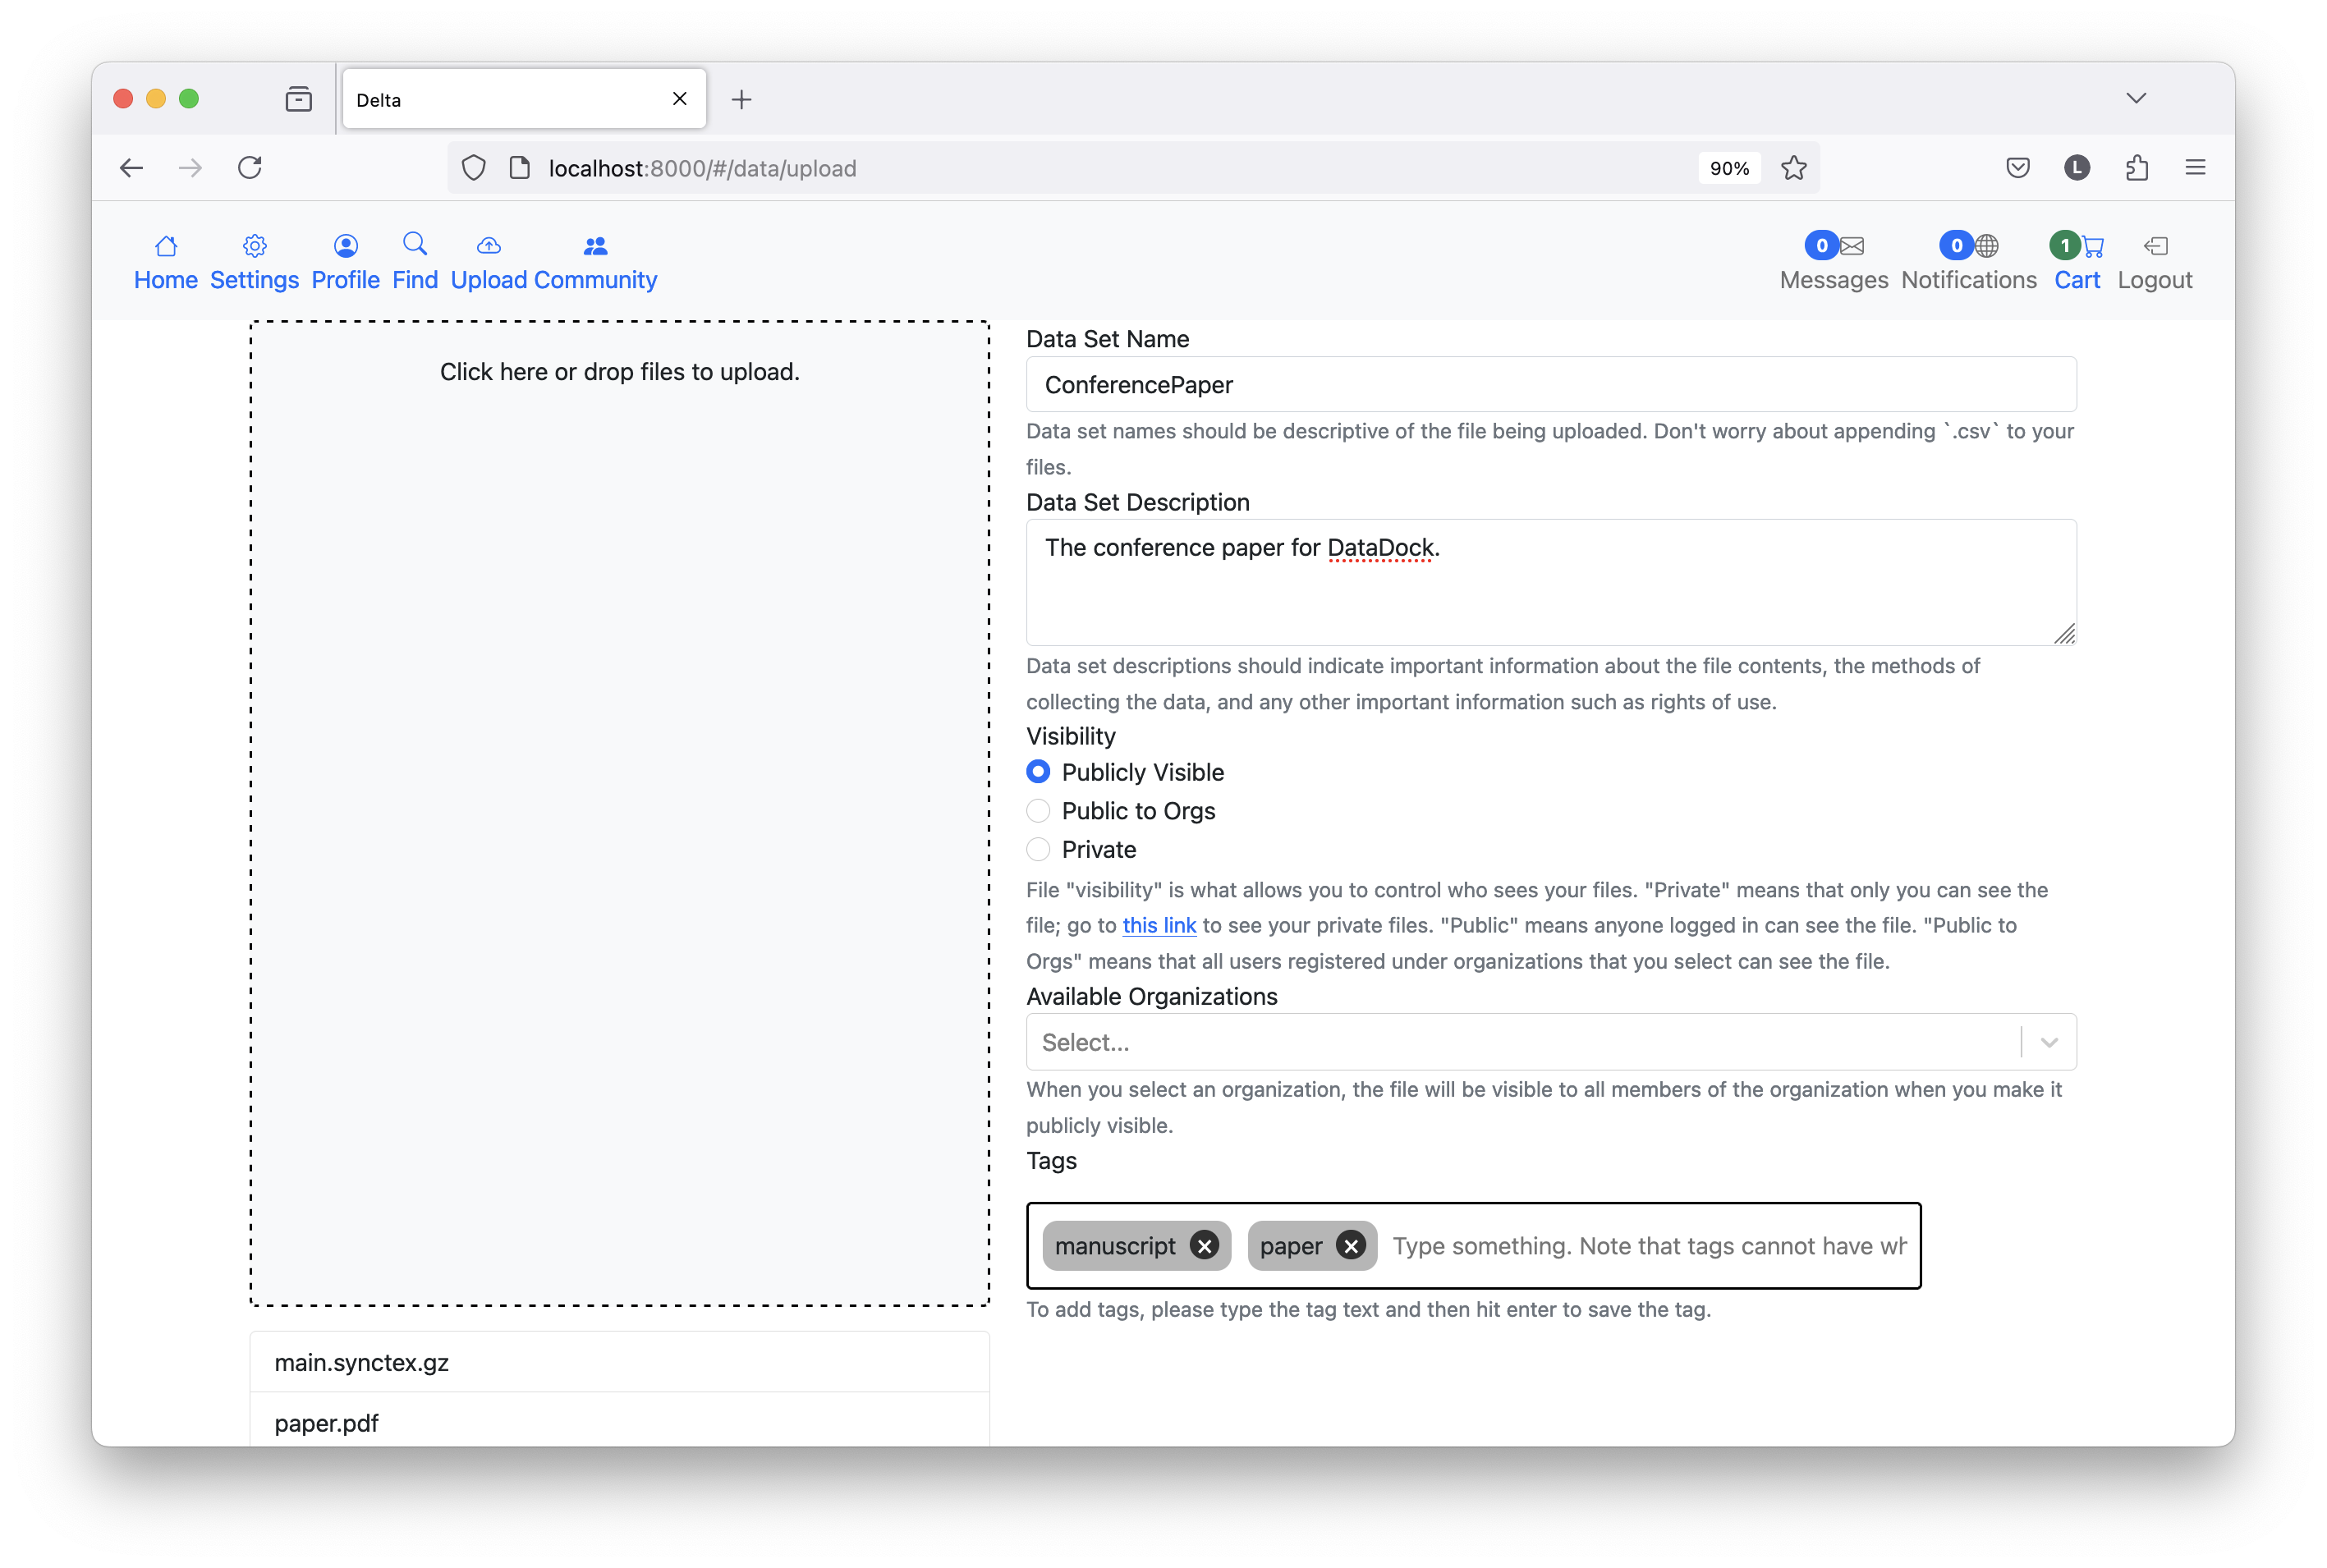Open the Settings gear in navbar
The image size is (2327, 1568).
(254, 246)
